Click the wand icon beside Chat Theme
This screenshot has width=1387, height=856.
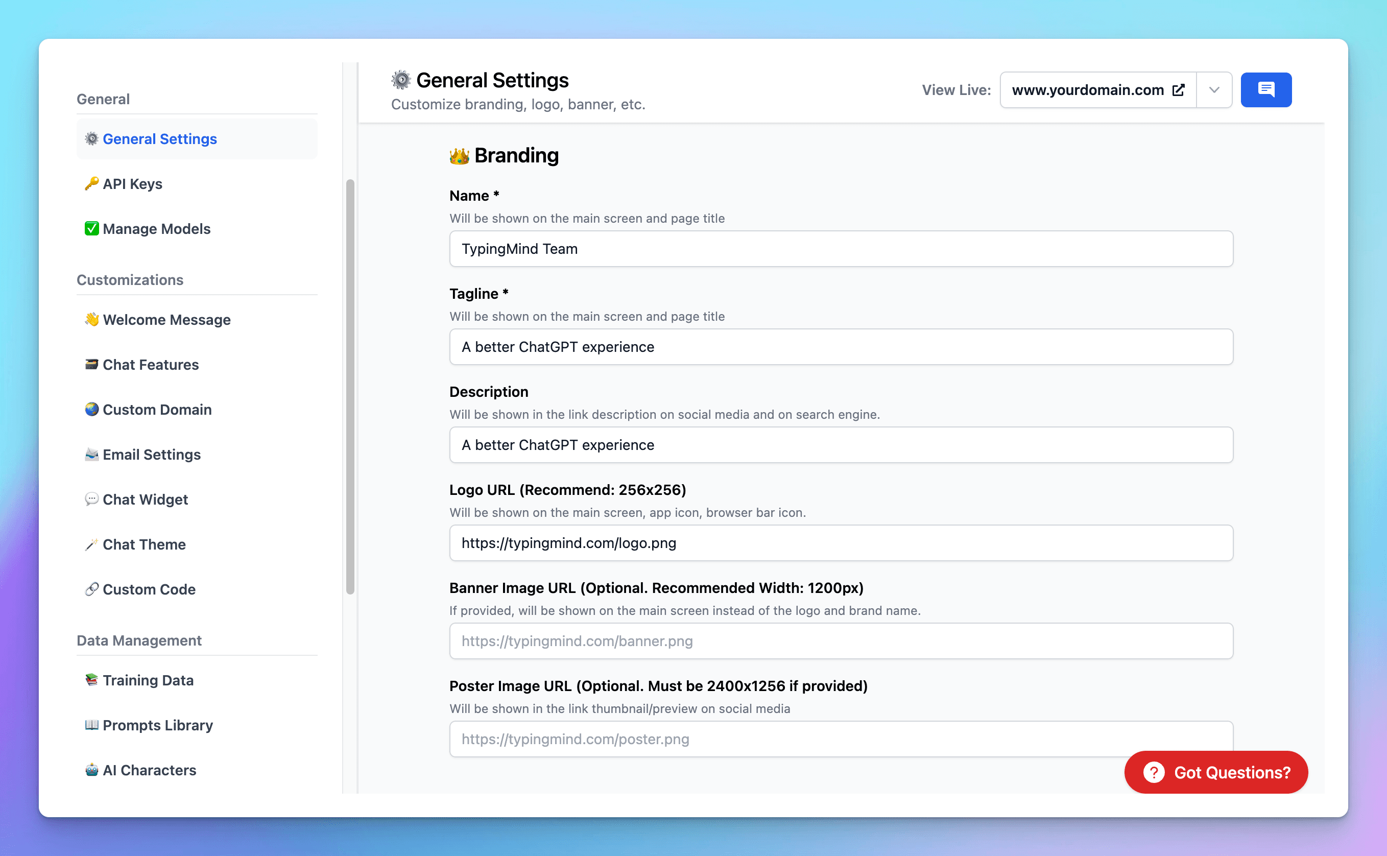coord(91,544)
